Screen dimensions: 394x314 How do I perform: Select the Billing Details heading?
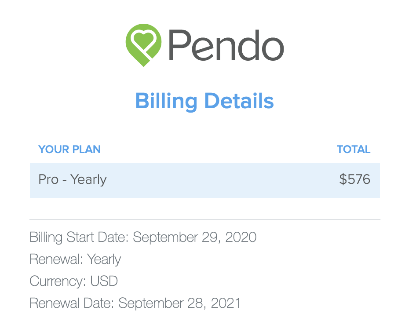204,101
